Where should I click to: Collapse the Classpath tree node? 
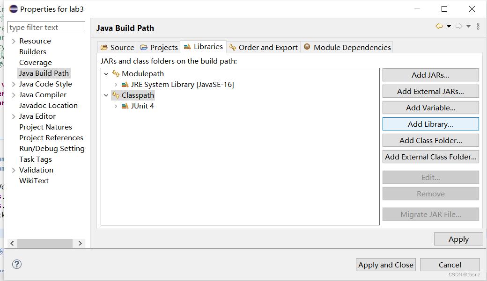[106, 95]
